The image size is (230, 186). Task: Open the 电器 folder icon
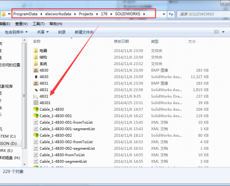click(36, 51)
